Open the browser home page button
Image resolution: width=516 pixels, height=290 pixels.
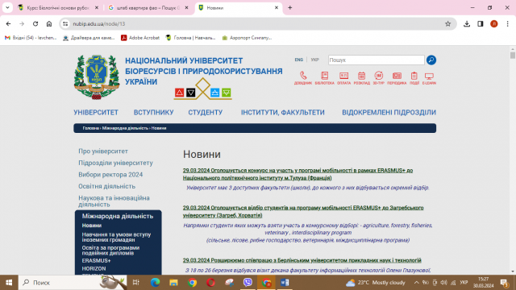(49, 23)
